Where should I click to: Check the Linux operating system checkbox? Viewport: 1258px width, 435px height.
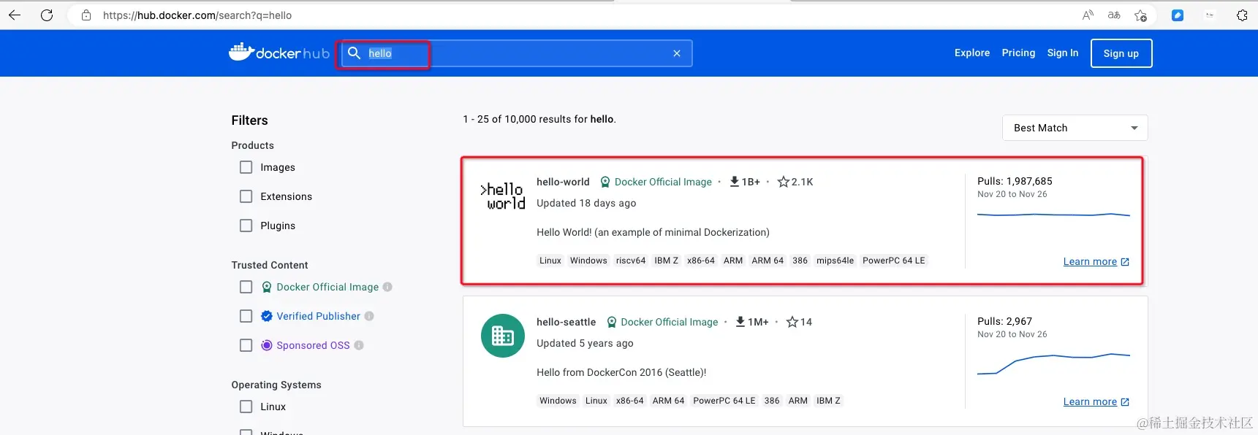coord(246,407)
